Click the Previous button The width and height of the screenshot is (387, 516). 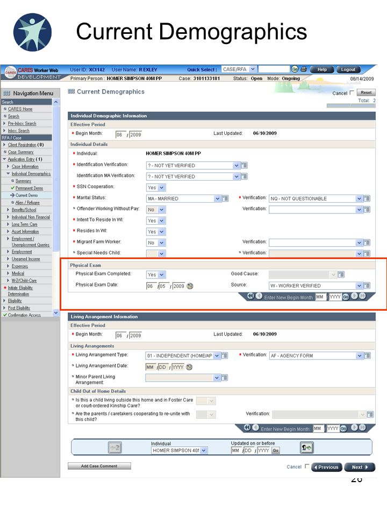(x=327, y=467)
